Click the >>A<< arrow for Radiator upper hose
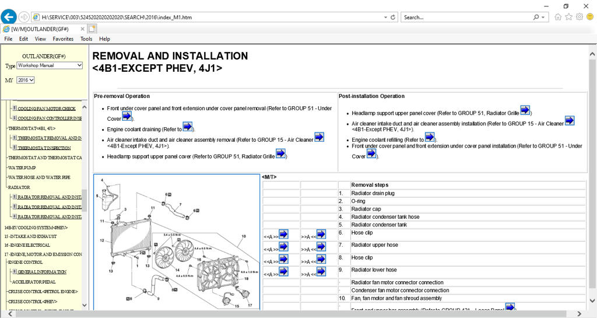597x318 pixels. (x=321, y=247)
